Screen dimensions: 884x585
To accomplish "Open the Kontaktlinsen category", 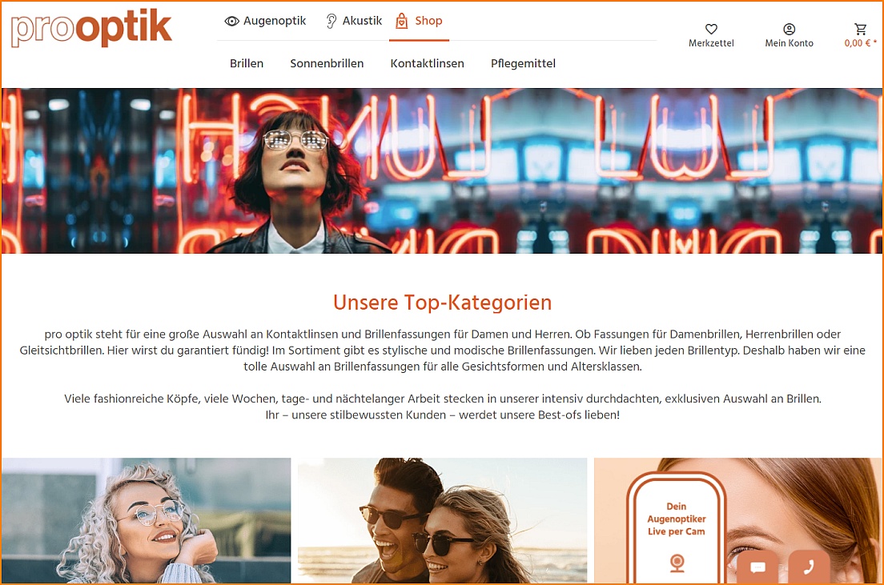I will pos(428,64).
